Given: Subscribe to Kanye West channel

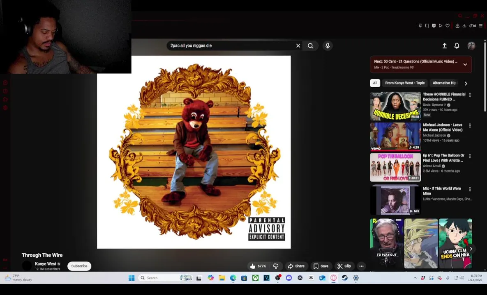Looking at the screenshot, I should click(79, 266).
